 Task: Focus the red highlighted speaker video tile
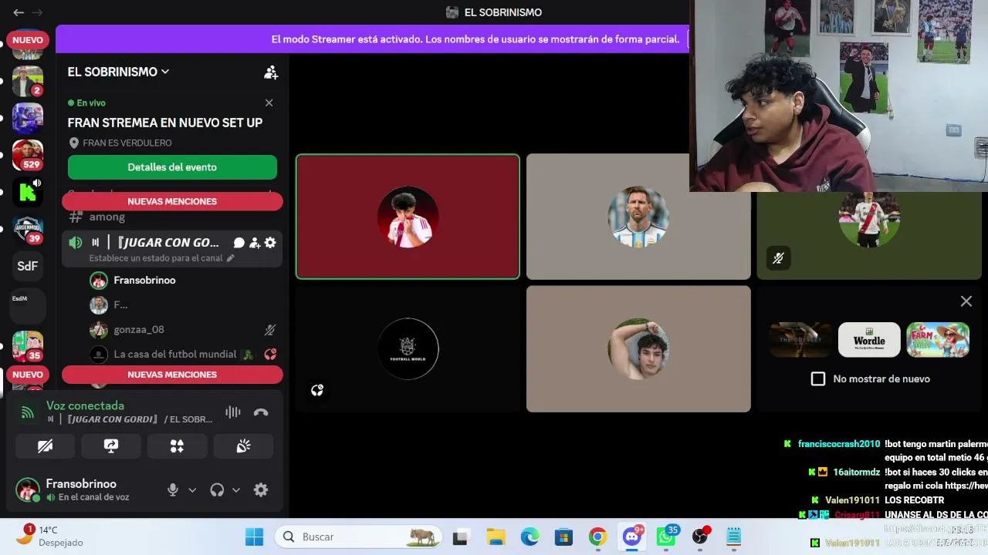408,217
